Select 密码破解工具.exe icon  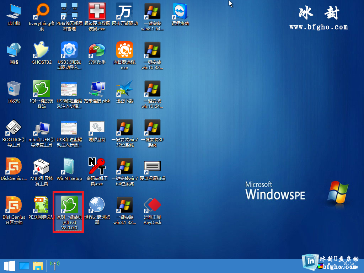point(97,172)
